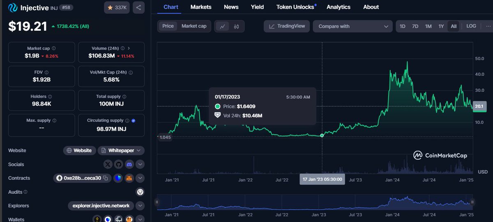Screen dimensions: 493x222
Task: Click the verified badge by Circulating supply
Action: [134, 121]
